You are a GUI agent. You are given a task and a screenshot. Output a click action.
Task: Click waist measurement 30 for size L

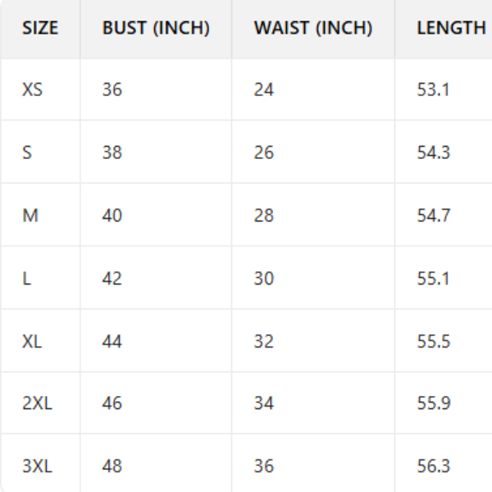click(264, 279)
